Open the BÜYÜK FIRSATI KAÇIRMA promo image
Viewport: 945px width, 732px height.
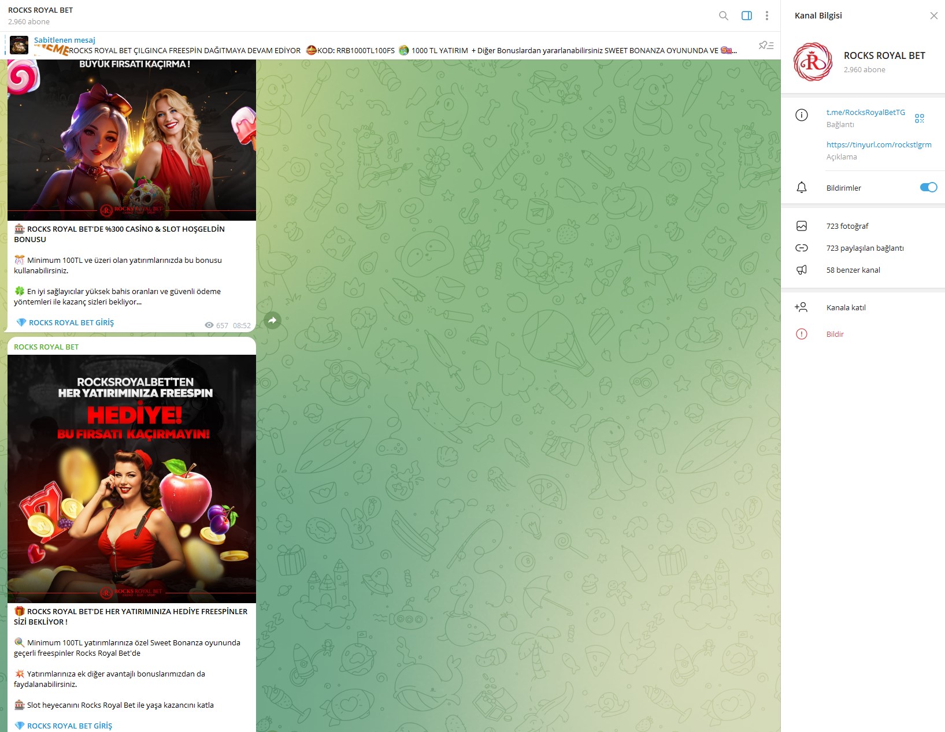(x=132, y=140)
